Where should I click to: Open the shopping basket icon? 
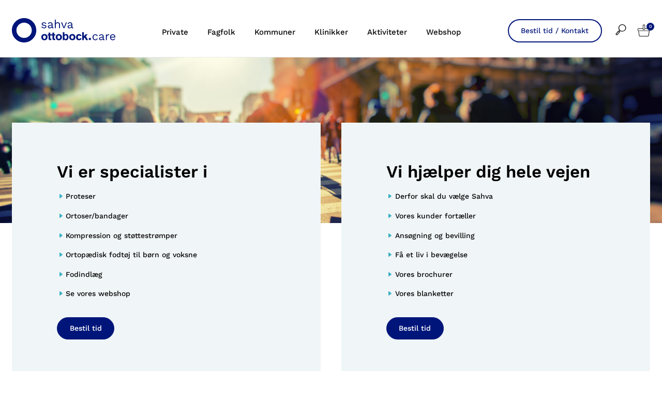click(644, 31)
